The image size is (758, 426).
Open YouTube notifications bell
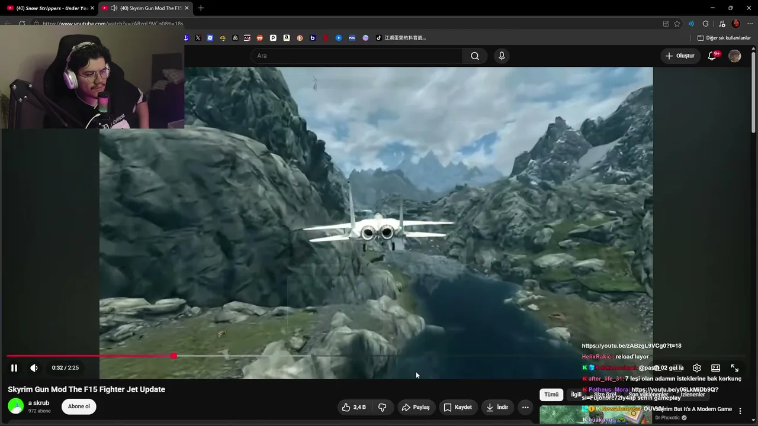point(712,56)
